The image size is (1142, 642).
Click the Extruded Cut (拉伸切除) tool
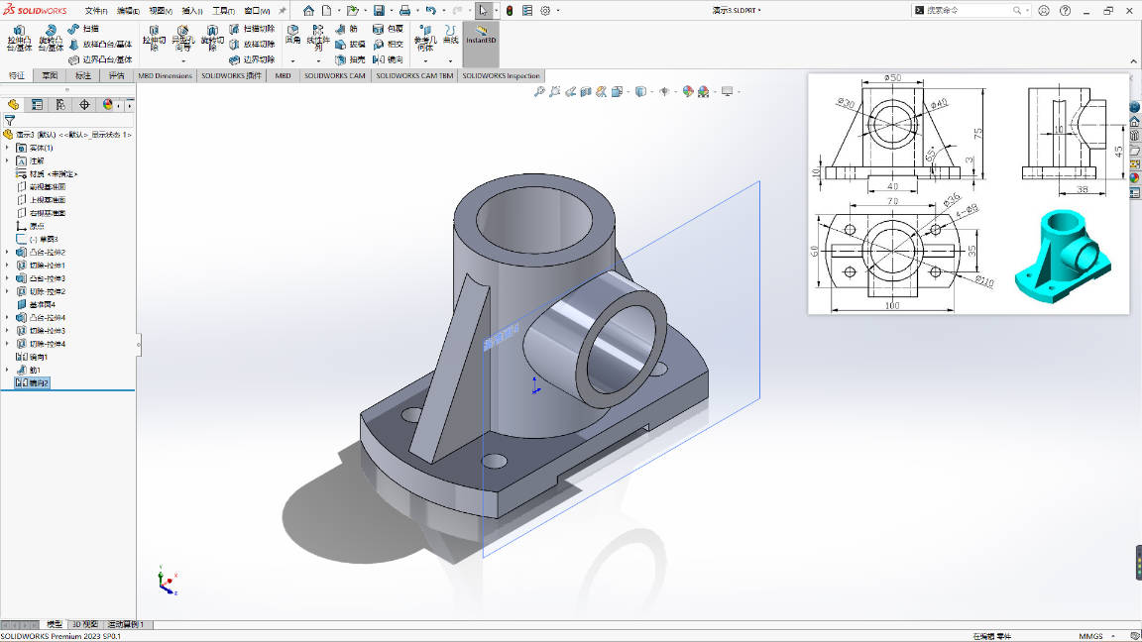click(x=154, y=38)
